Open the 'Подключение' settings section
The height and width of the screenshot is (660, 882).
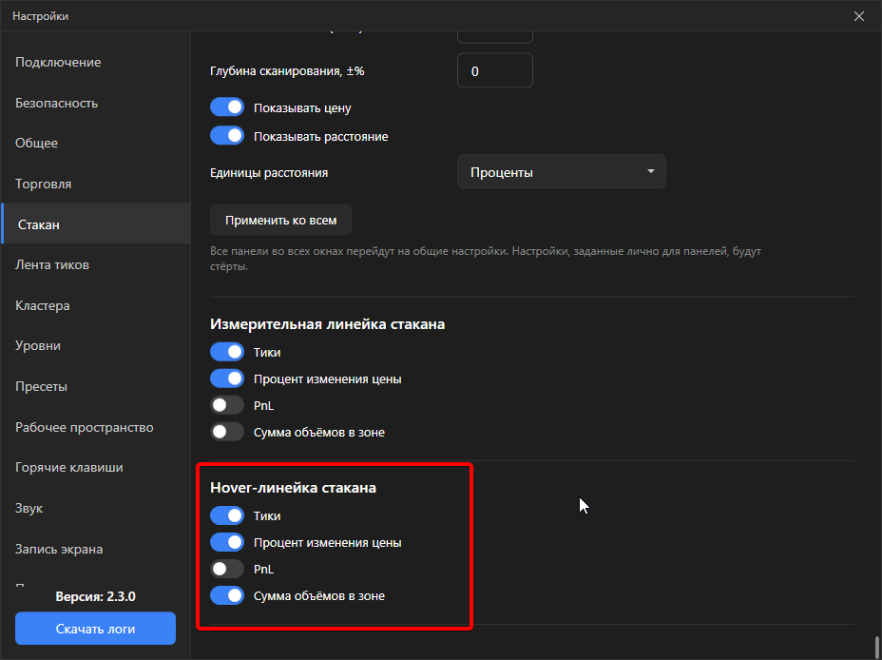(96, 63)
